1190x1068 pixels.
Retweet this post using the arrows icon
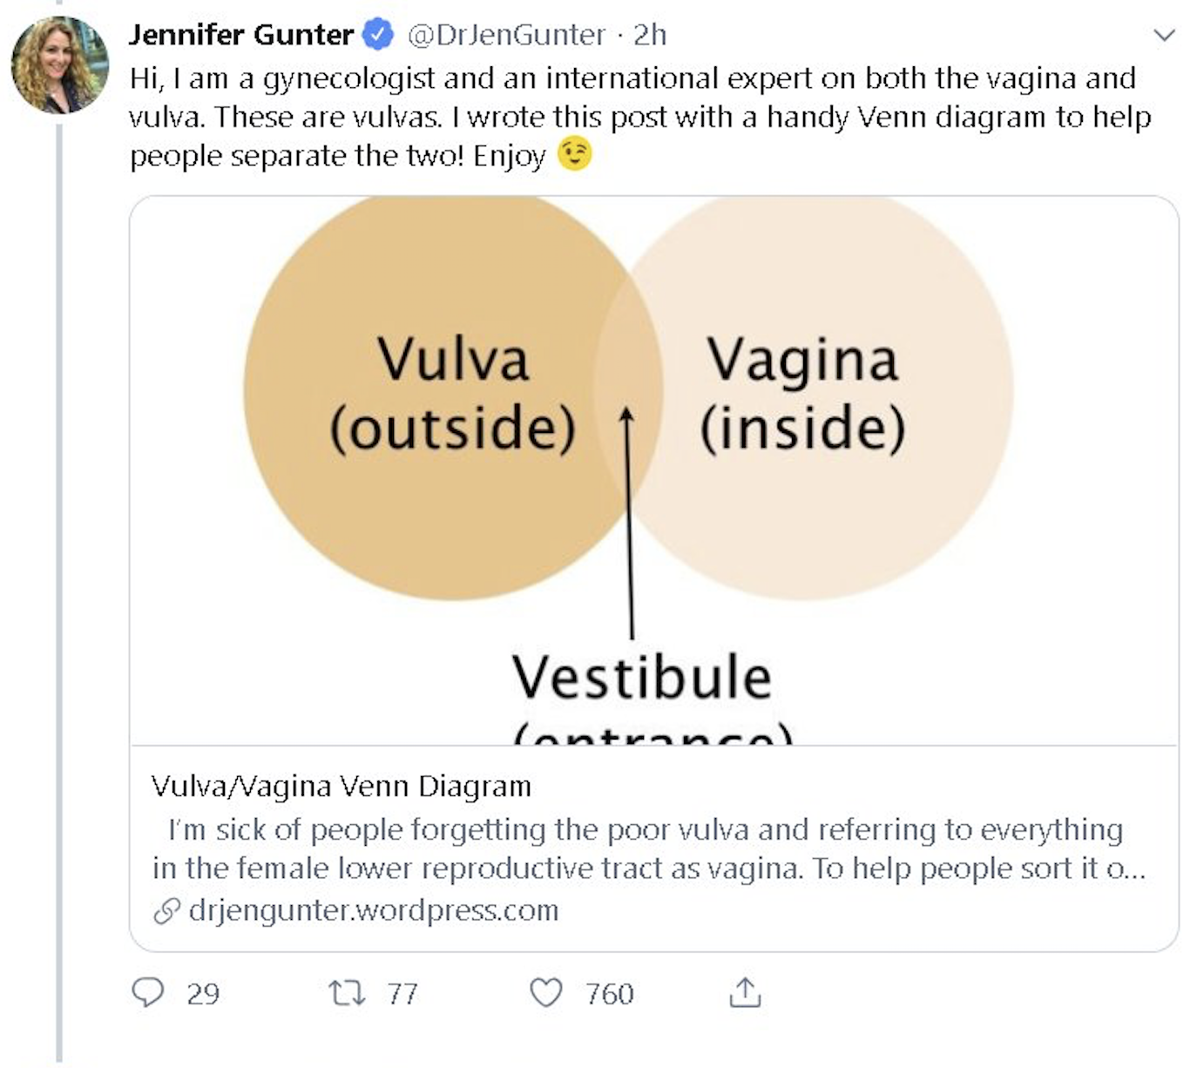click(347, 992)
